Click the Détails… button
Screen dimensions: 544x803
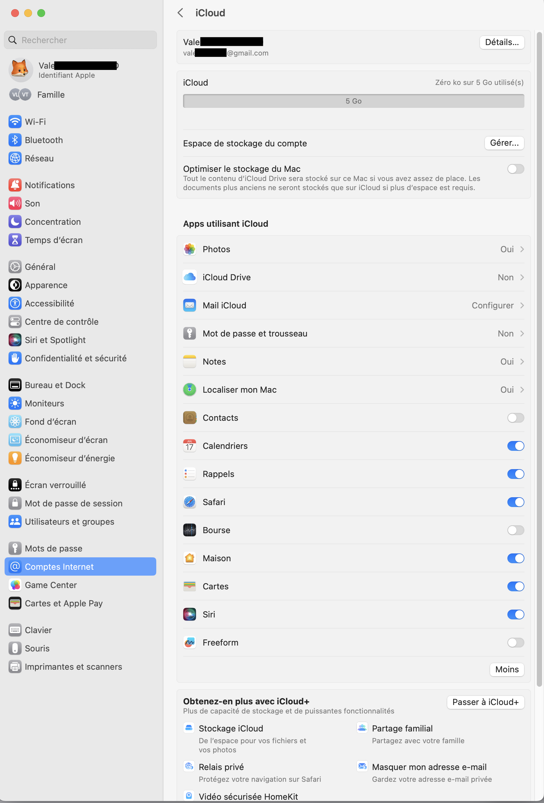502,42
